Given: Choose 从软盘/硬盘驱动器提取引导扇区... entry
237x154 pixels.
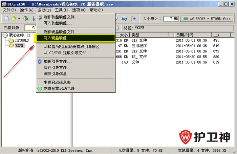Looking at the screenshot, I should tap(76, 47).
